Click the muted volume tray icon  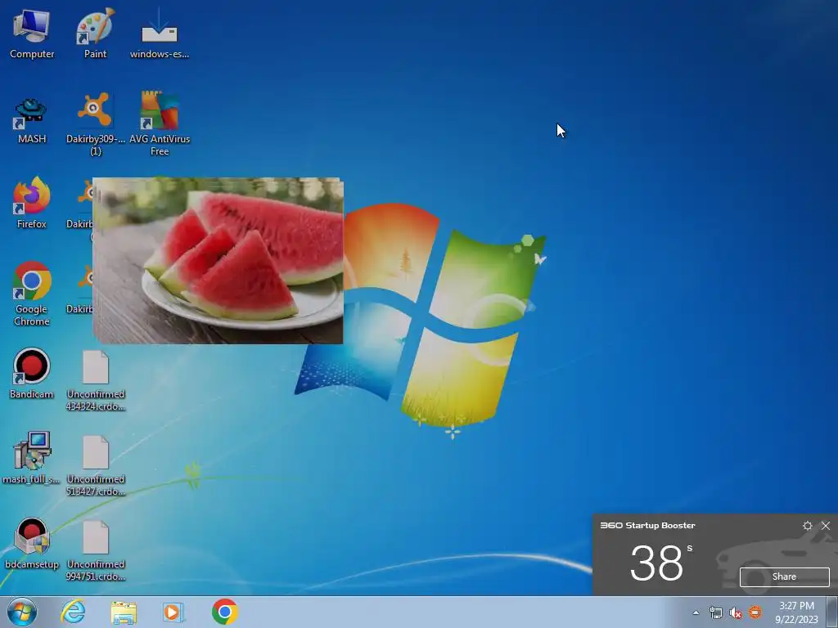click(736, 612)
